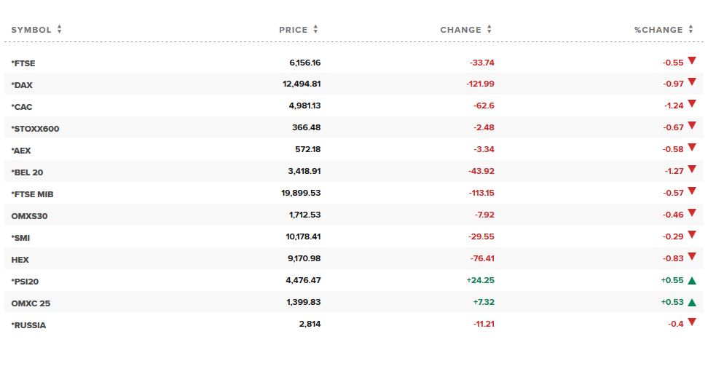Select the *CAC symbol row

click(x=354, y=106)
